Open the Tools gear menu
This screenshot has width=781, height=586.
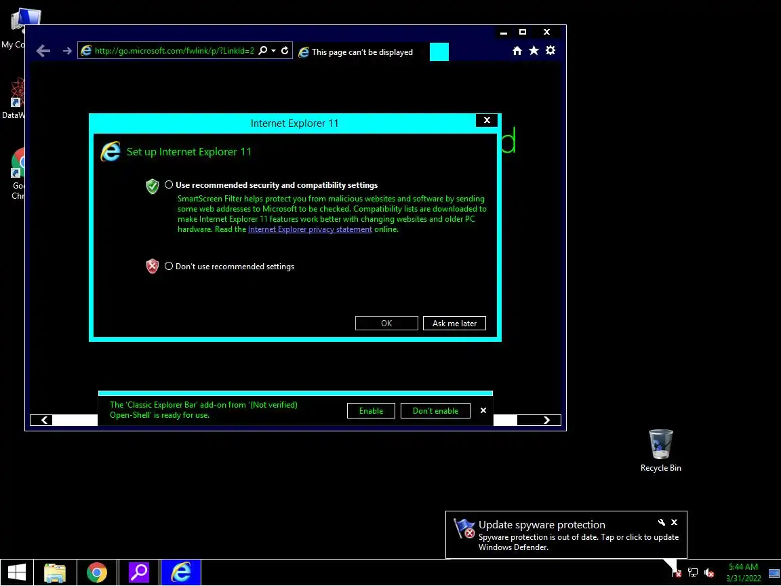[x=550, y=50]
